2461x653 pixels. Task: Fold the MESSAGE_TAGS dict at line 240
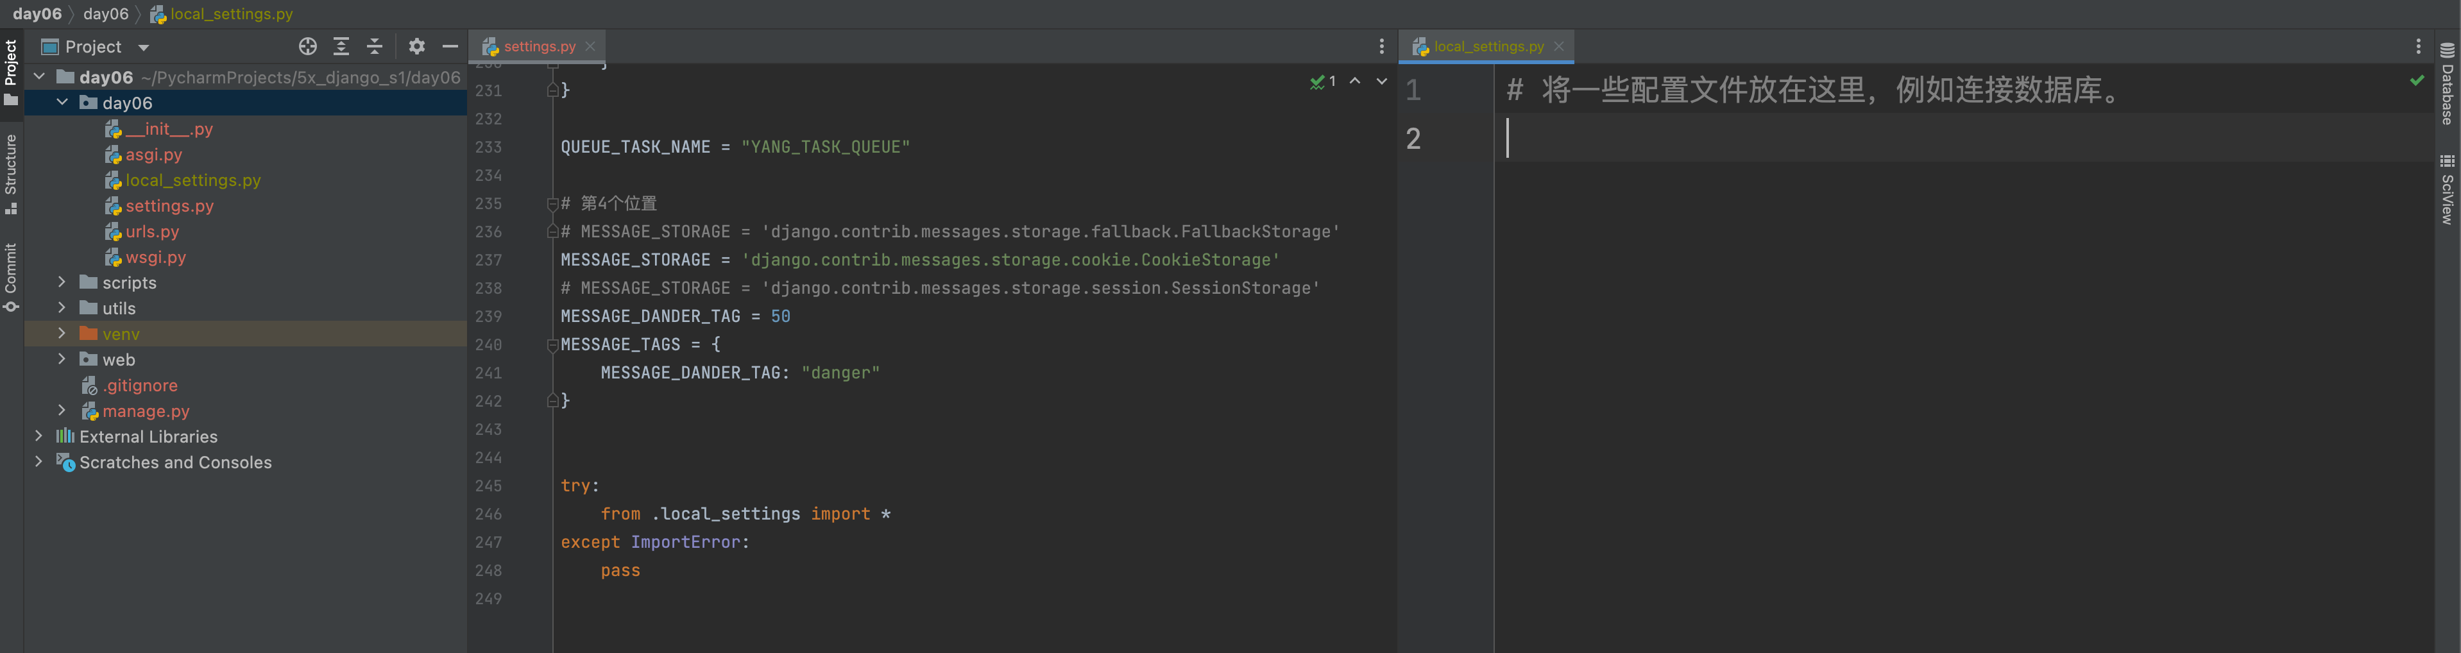552,344
